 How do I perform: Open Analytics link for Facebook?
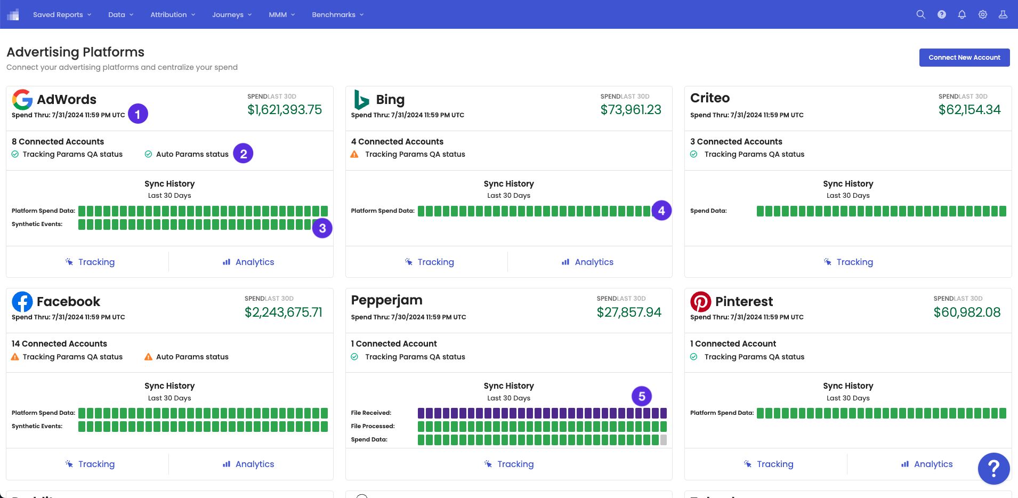pos(248,464)
